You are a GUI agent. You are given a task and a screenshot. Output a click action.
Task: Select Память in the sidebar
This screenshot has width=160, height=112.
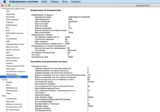pos(9,63)
